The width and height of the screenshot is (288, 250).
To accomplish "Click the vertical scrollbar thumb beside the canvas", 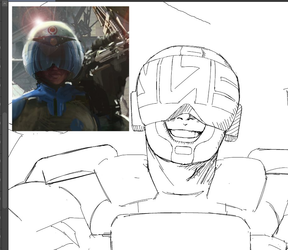I will [5, 160].
